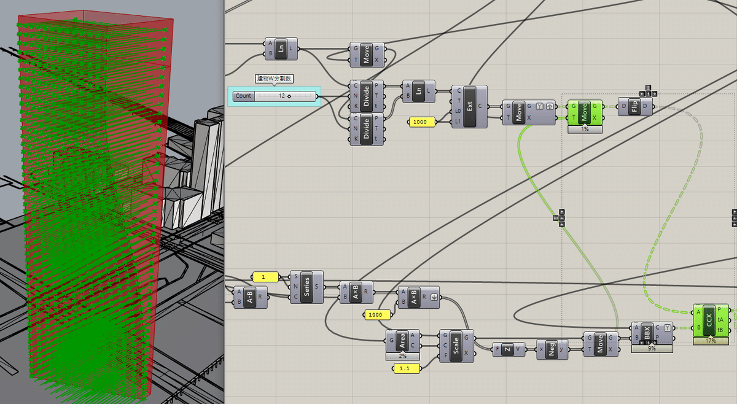Screen dimensions: 737x404
Task: Click the 1000 panel feeding Ext
Action: point(422,122)
